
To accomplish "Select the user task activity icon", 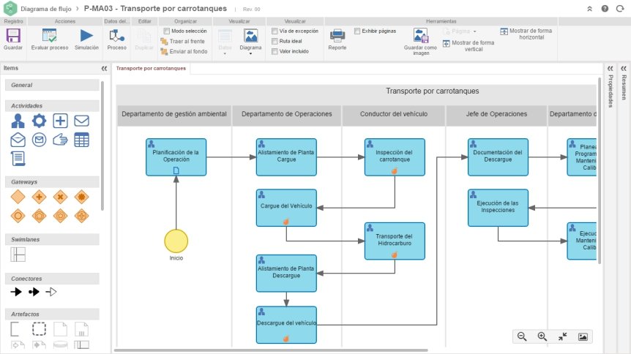I will point(18,121).
